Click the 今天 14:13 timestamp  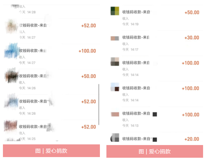click(x=130, y=126)
